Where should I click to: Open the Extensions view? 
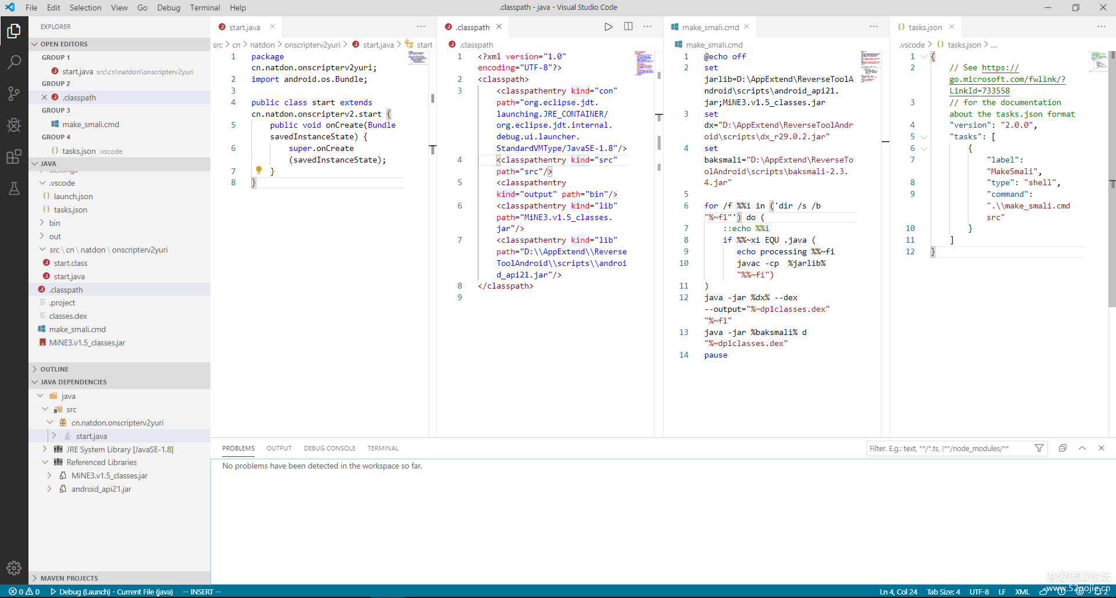14,157
